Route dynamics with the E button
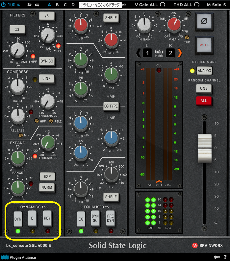 pos(32,218)
